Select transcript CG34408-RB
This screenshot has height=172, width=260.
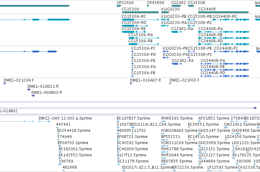tap(224, 38)
